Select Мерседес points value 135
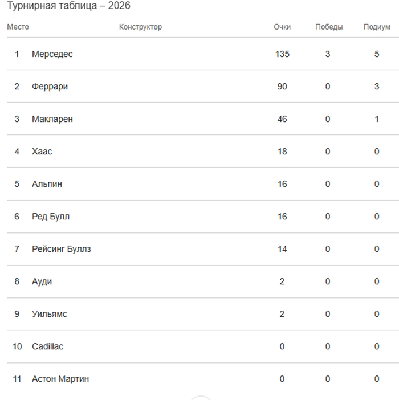Image resolution: width=399 pixels, height=400 pixels. click(x=282, y=54)
